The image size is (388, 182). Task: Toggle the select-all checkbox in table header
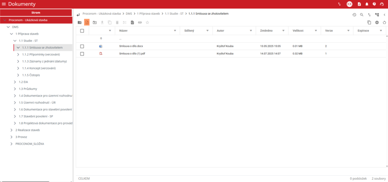pos(82,31)
